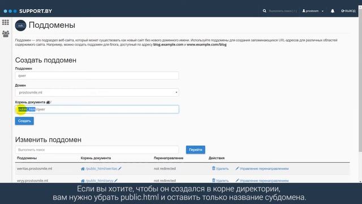
Task: Manage redirection for wryy.prostosmile.ml
Action: click(x=262, y=181)
